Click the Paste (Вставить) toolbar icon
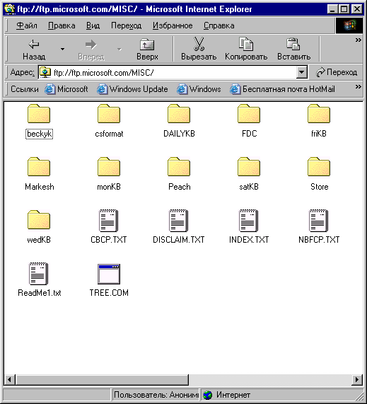Viewport: 367px width, 404px height. [x=293, y=44]
